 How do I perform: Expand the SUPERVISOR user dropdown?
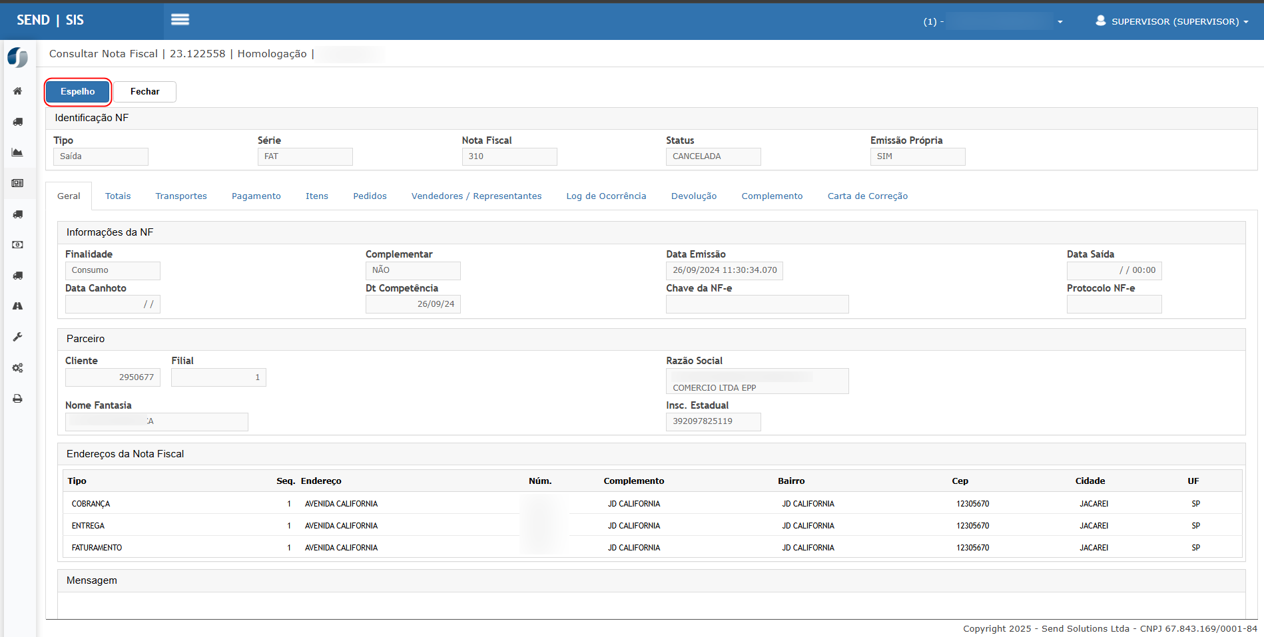[x=1171, y=21]
